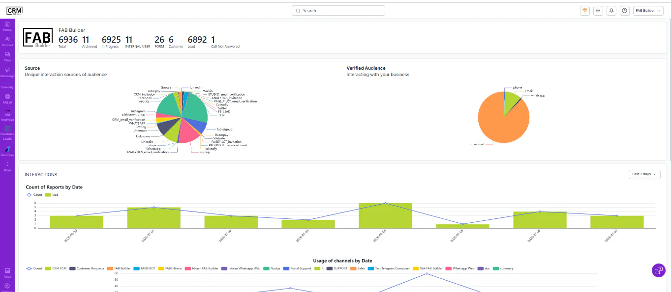Viewport: 671px width, 292px height.
Task: Toggle the lead legend in Reports chart
Action: (52, 195)
